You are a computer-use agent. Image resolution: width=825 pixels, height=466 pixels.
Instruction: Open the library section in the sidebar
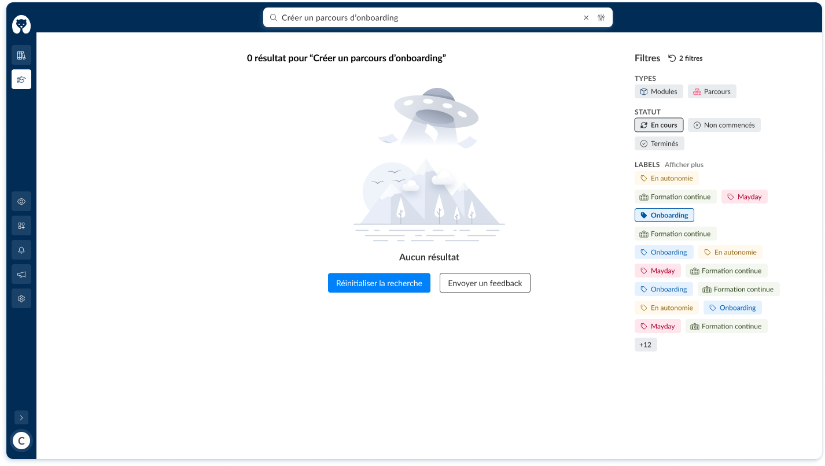(21, 54)
